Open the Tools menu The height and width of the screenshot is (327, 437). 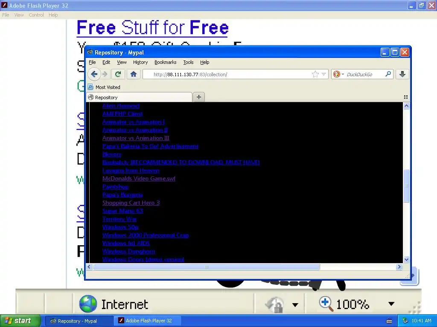[x=188, y=62]
